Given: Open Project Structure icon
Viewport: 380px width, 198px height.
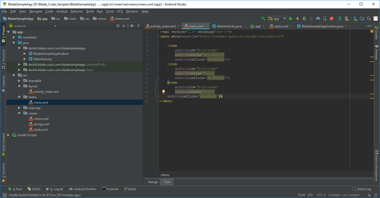Looking at the screenshot, I should (362, 19).
